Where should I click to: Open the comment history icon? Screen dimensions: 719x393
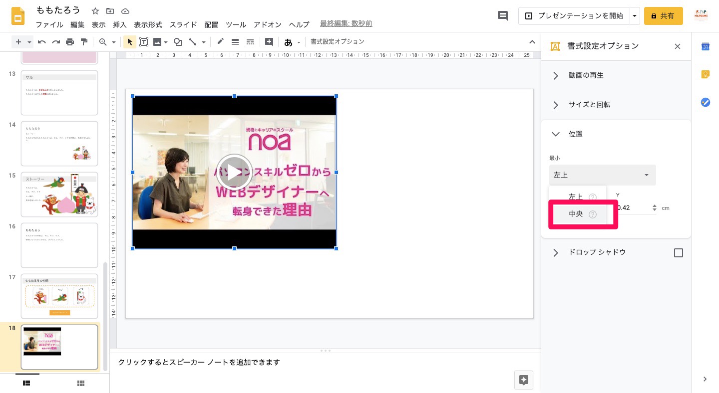503,16
